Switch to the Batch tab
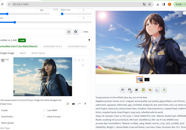 (x=23, y=53)
